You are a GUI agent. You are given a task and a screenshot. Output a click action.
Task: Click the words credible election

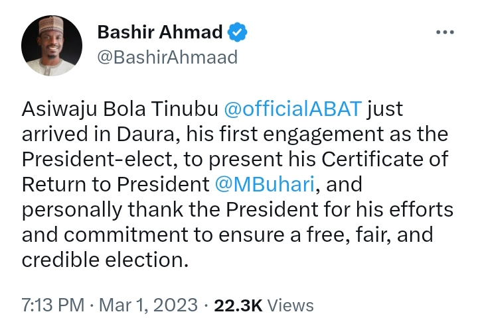[x=104, y=260]
